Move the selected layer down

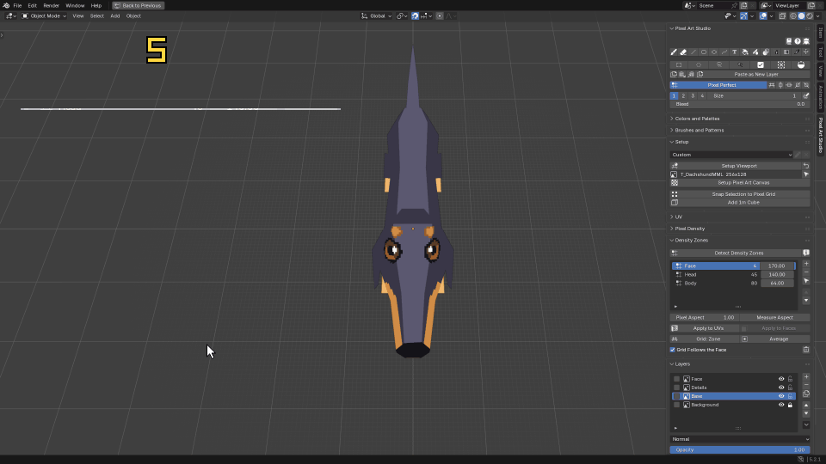pos(806,413)
